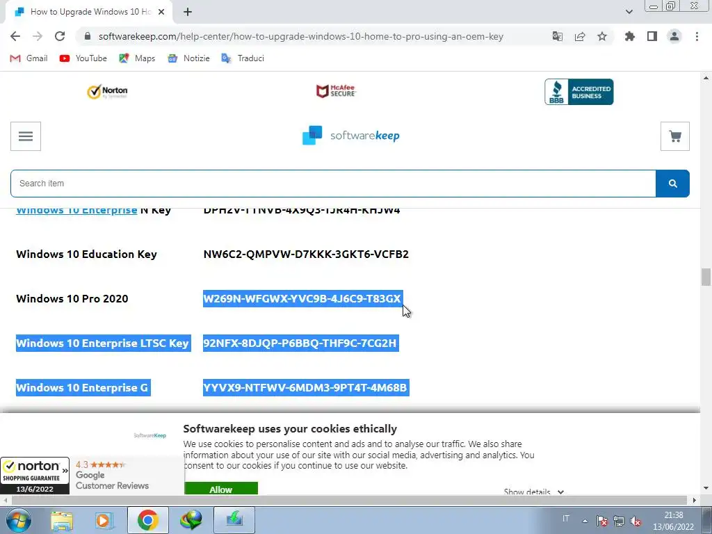Screen dimensions: 712x534
Task: Click the address bar URL
Action: coord(300,36)
